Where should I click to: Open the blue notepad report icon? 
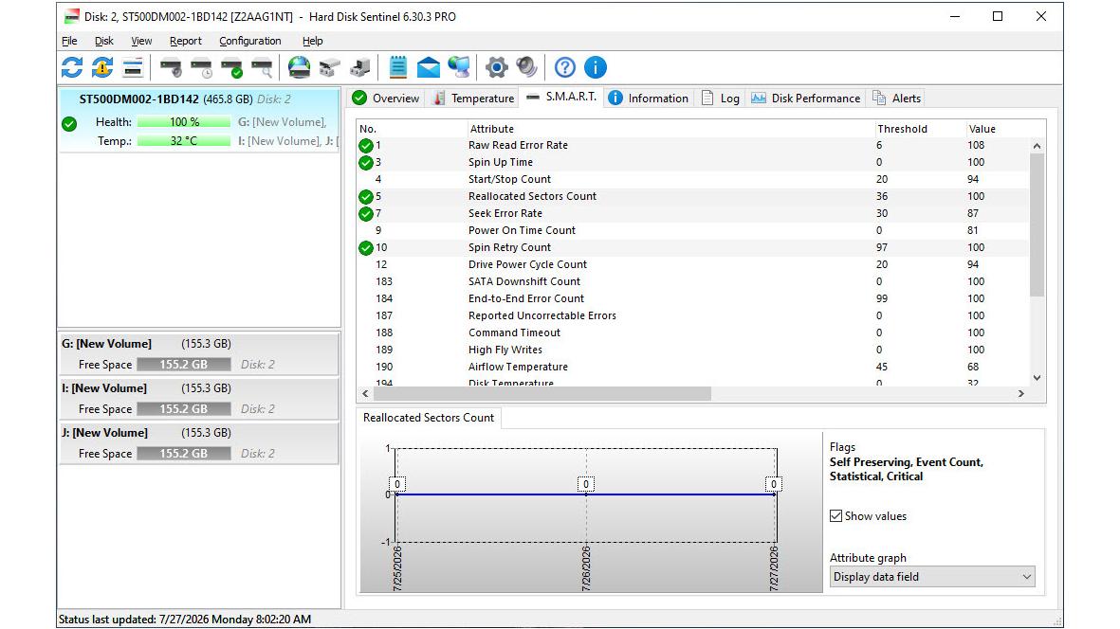[x=398, y=68]
